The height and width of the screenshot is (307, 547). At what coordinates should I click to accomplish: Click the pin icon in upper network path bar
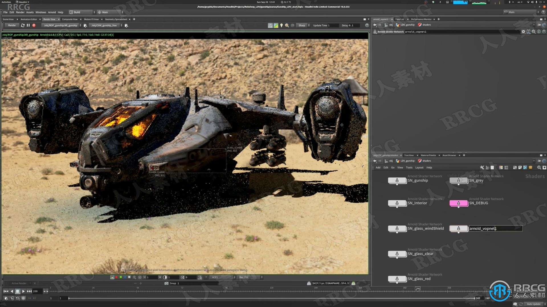pos(539,25)
